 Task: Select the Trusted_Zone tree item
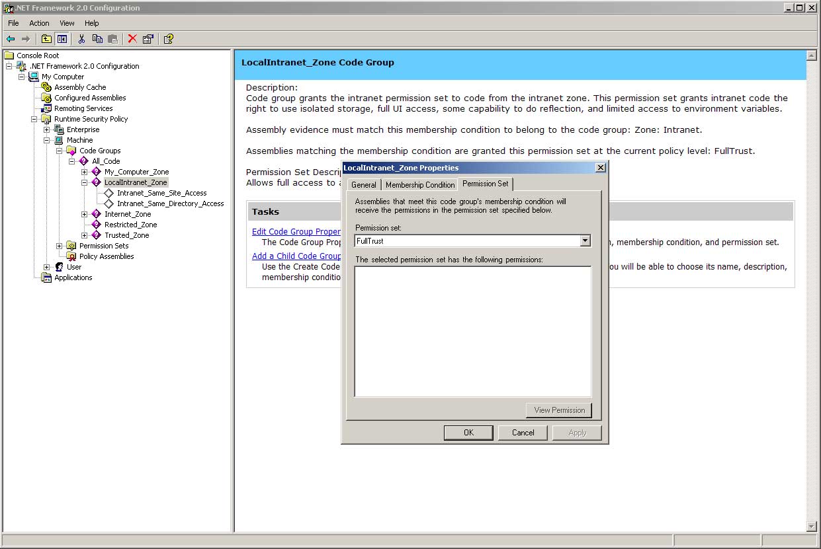point(126,235)
